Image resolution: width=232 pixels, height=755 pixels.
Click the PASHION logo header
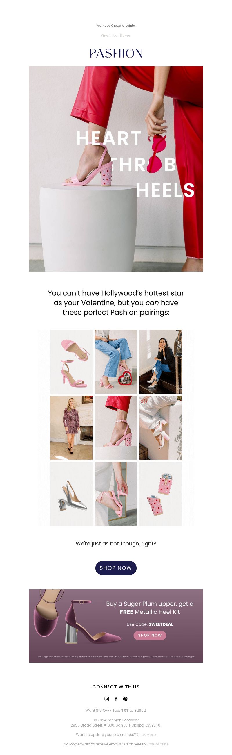[x=116, y=53]
